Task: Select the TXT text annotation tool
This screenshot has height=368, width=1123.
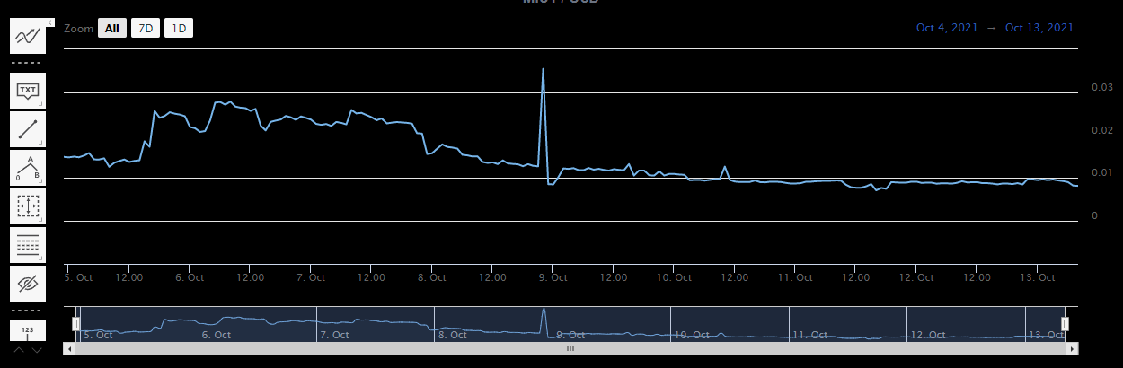Action: click(28, 91)
